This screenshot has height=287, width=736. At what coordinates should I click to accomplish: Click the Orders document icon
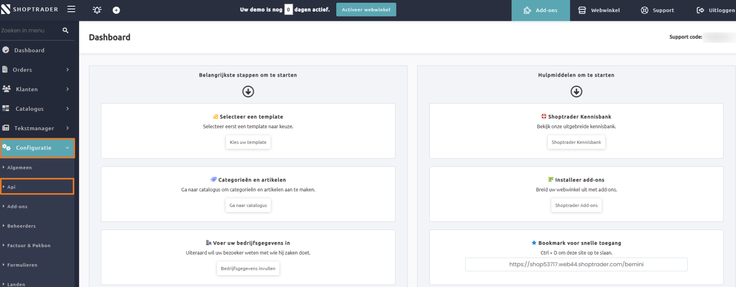5,69
